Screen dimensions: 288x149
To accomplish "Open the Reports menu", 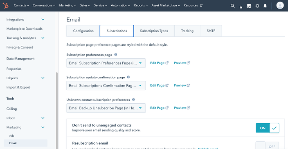I will tap(141, 5).
